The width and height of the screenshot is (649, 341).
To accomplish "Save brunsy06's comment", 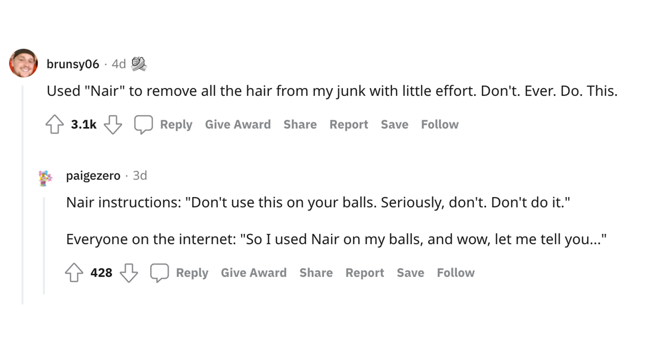I will click(x=394, y=124).
